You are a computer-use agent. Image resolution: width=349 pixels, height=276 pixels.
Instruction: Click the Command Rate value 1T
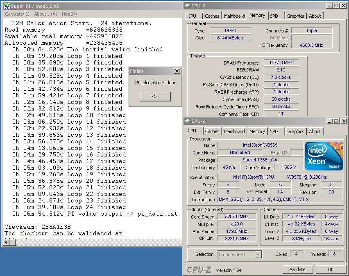click(x=281, y=114)
